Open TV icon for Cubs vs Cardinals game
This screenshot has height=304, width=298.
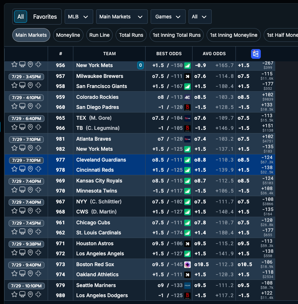(22, 232)
